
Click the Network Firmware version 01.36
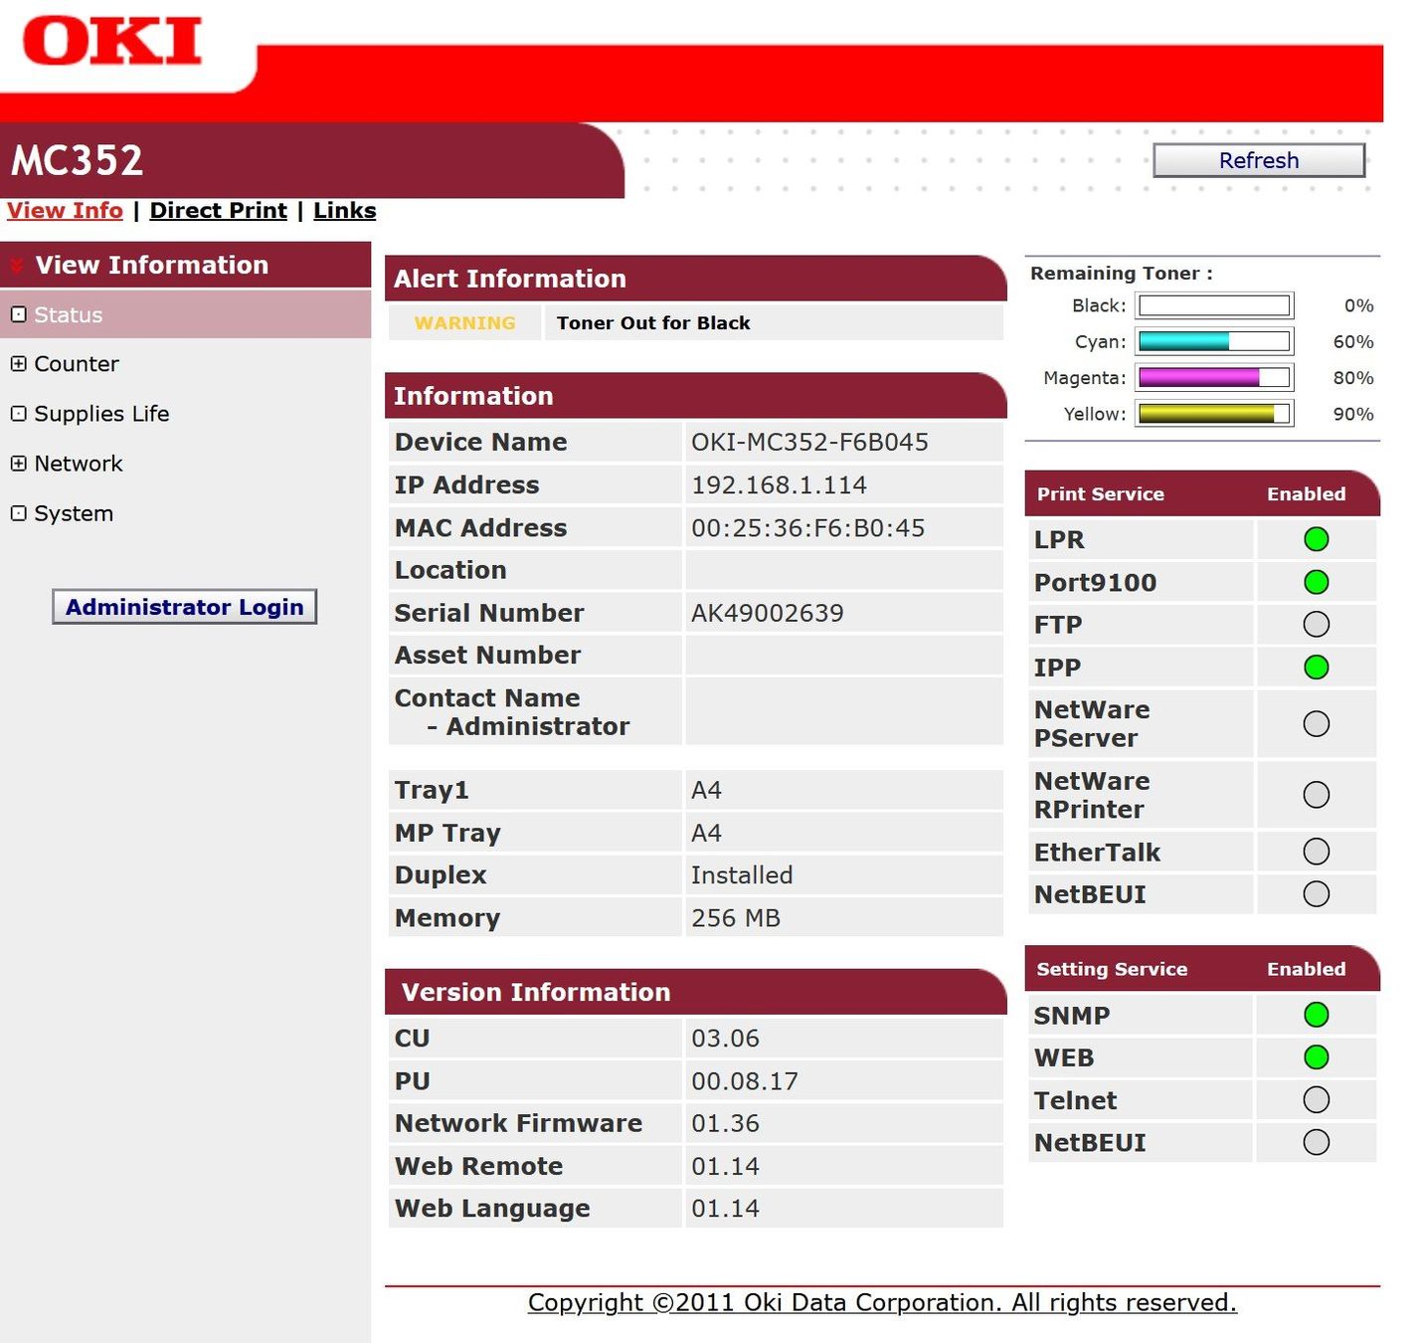pyautogui.click(x=725, y=1123)
